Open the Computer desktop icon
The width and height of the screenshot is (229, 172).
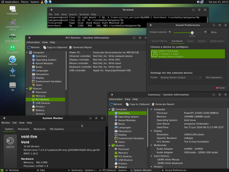13,10
